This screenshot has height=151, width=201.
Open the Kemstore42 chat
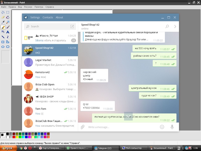point(50,74)
